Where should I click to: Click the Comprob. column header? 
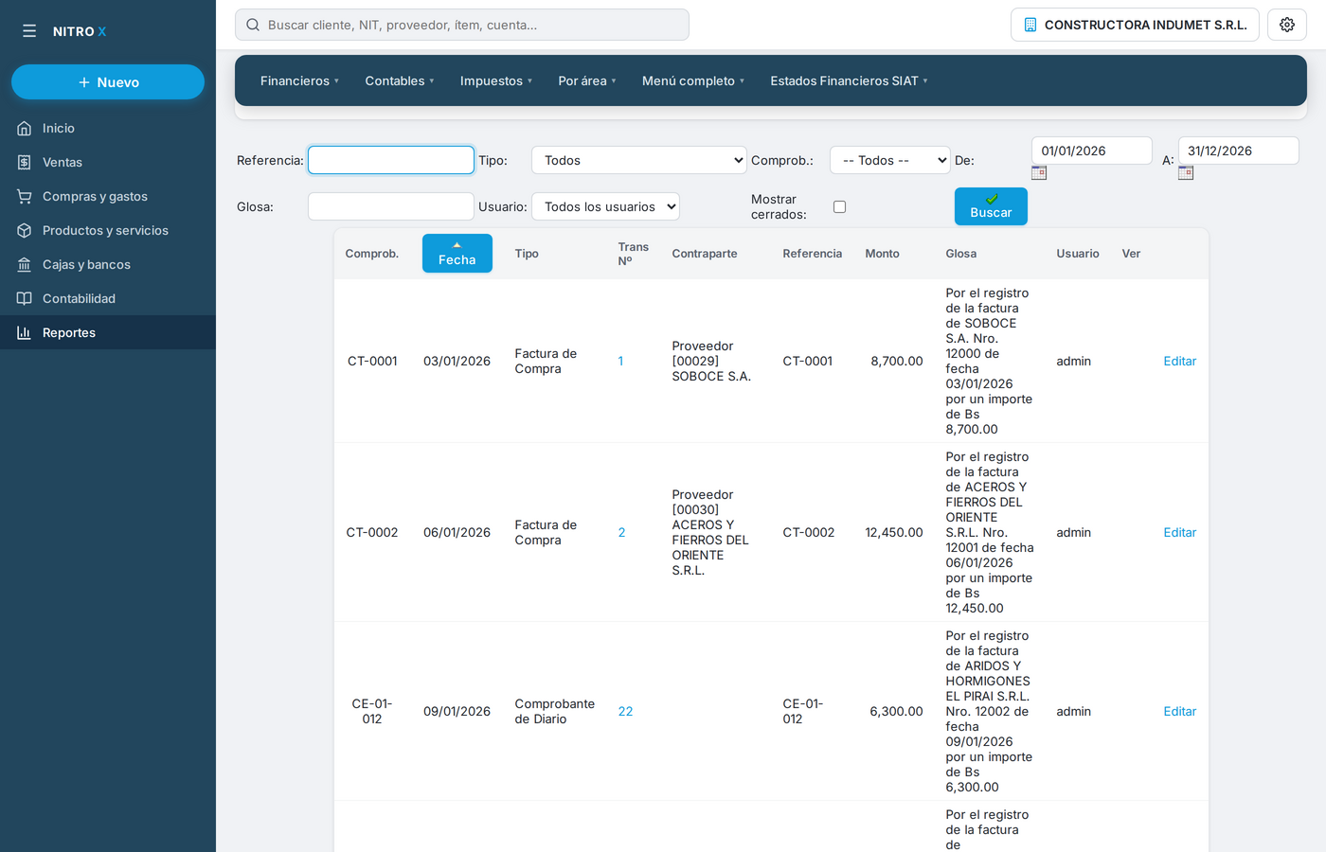pos(372,253)
